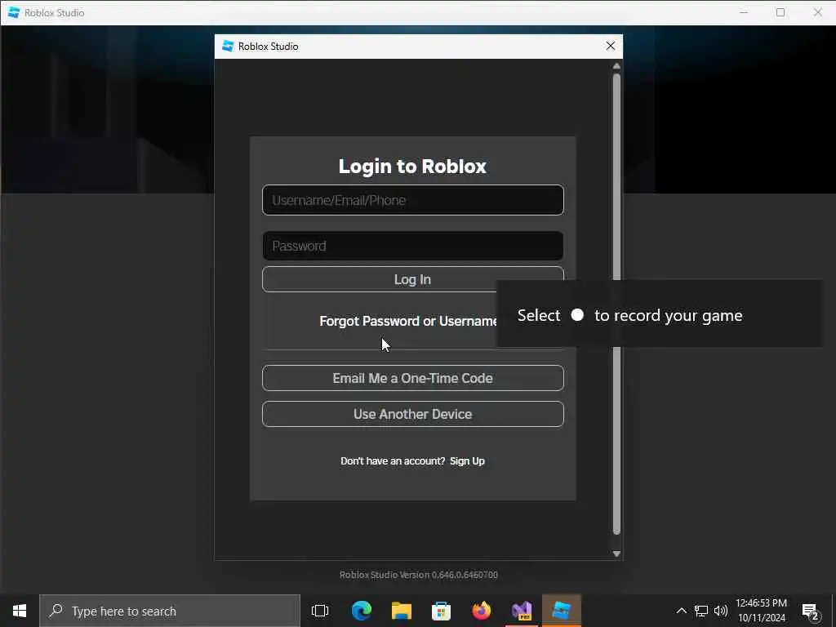Click the Roblox Studio Version 0.646.0.6460700 text

(419, 575)
